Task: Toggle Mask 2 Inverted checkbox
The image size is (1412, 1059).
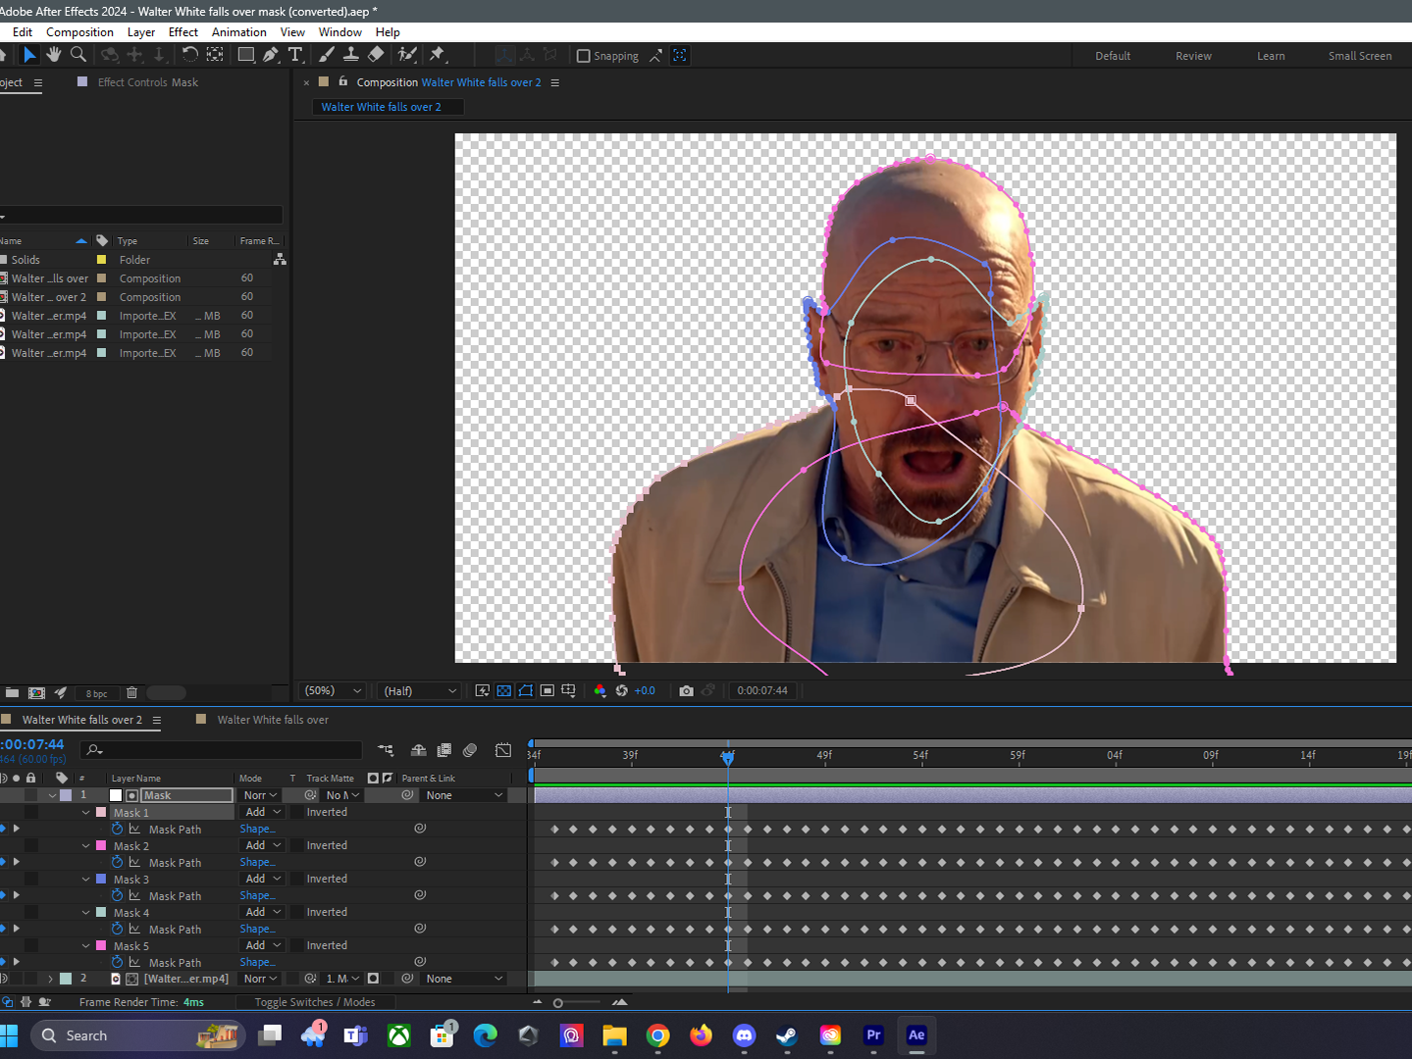Action: click(x=297, y=845)
